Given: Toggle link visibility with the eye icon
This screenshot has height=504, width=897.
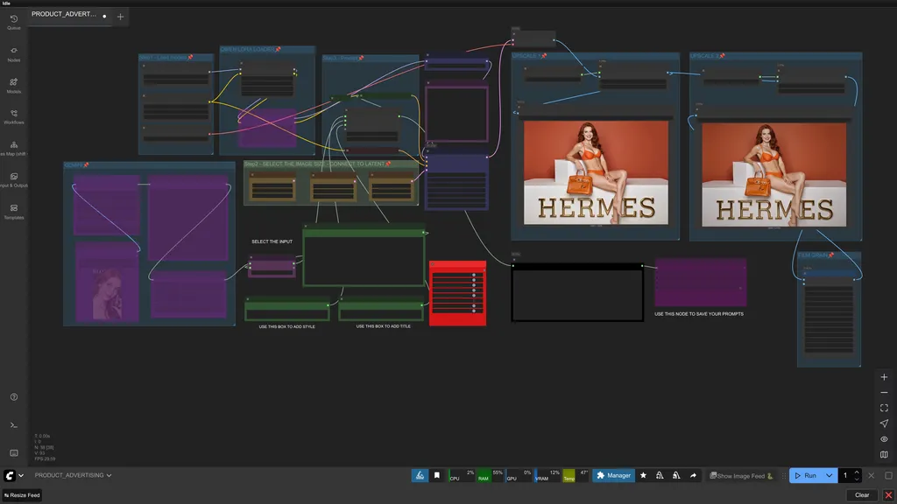Looking at the screenshot, I should pyautogui.click(x=884, y=439).
